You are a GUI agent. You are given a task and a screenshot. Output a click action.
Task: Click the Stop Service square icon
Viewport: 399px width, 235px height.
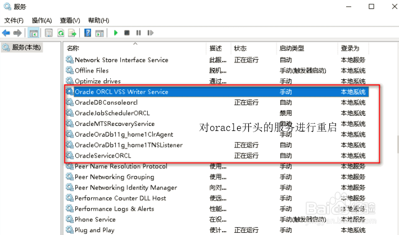[x=126, y=33]
